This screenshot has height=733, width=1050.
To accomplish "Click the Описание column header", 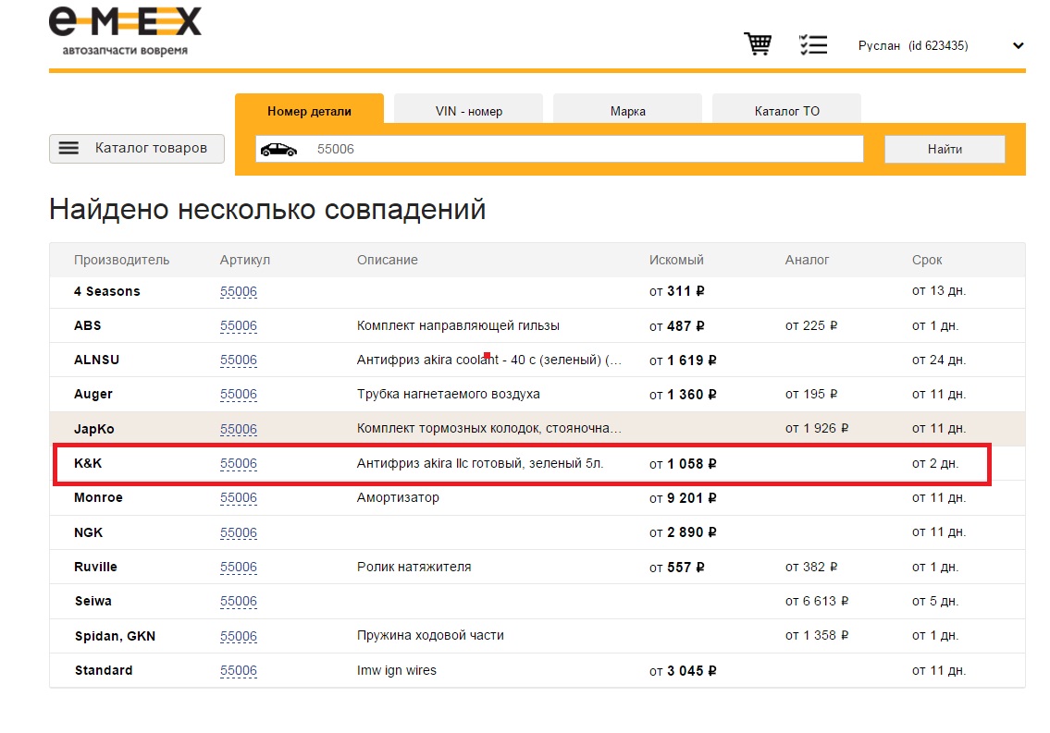I will (x=387, y=260).
